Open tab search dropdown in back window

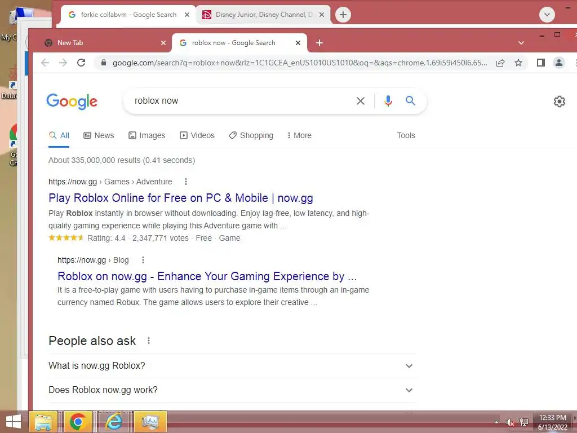click(547, 15)
